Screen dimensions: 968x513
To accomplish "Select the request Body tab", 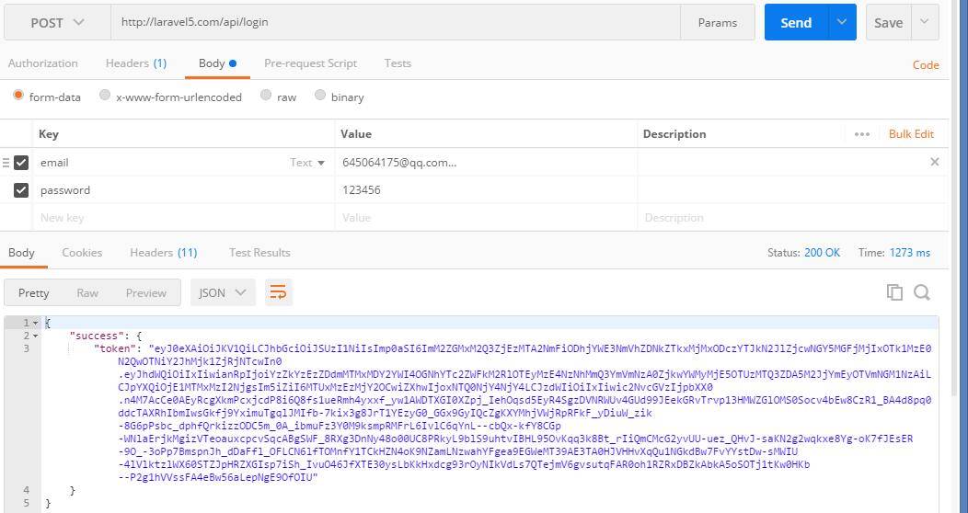I will 217,63.
